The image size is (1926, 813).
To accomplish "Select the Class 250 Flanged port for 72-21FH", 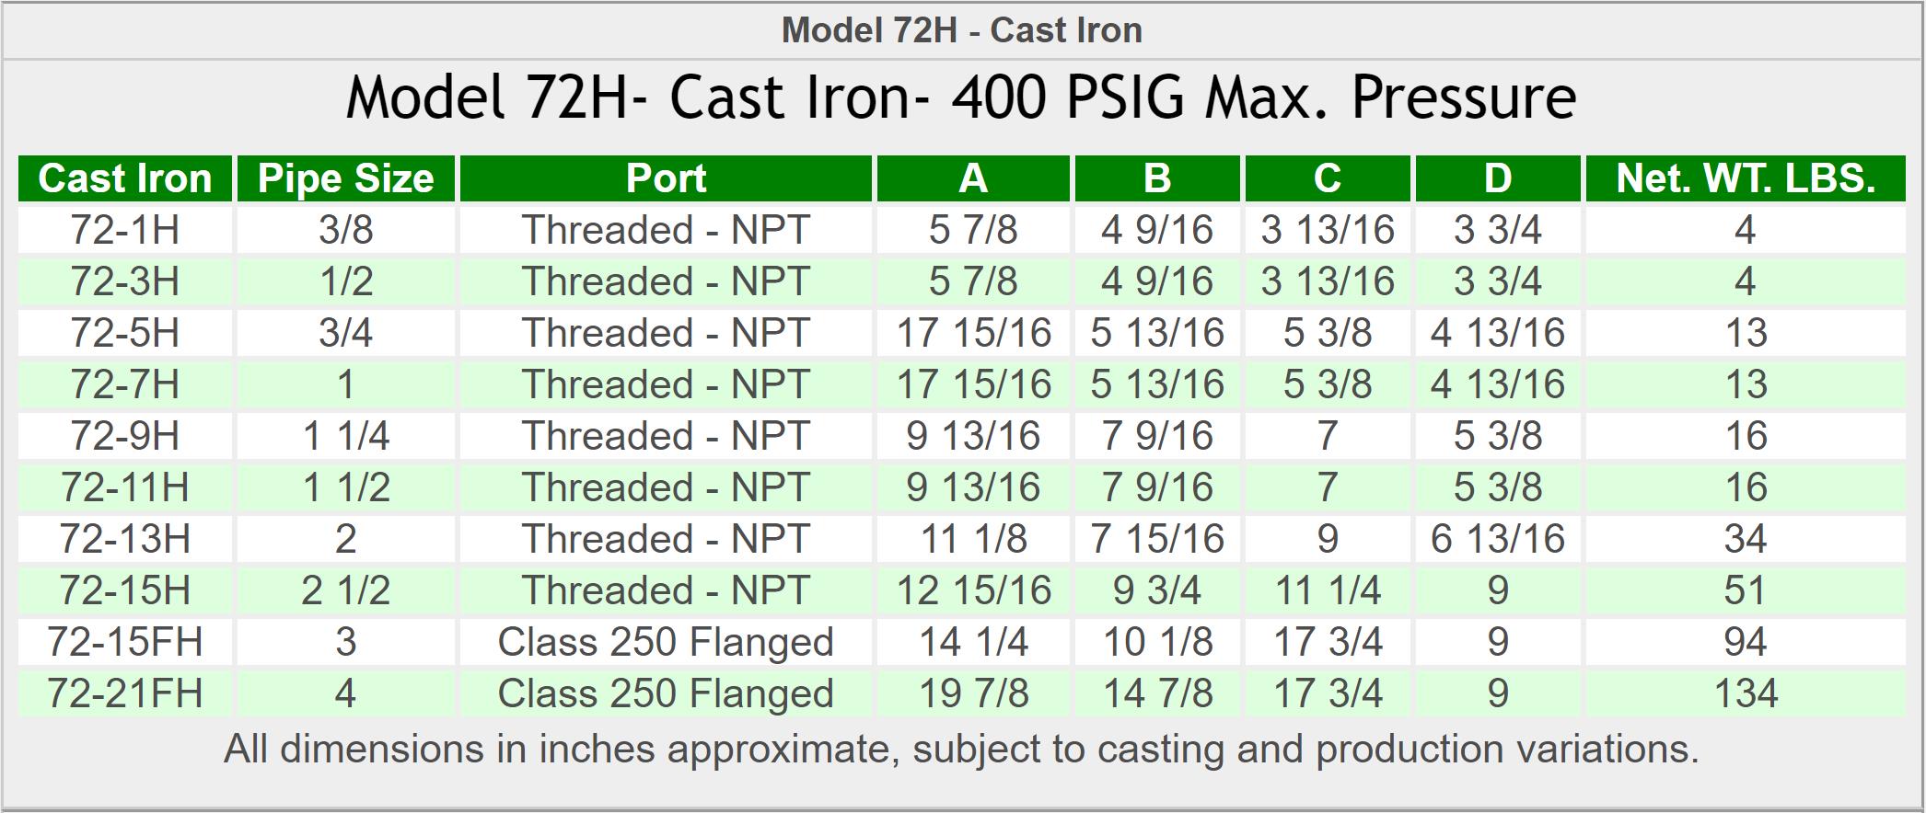I will [x=666, y=693].
